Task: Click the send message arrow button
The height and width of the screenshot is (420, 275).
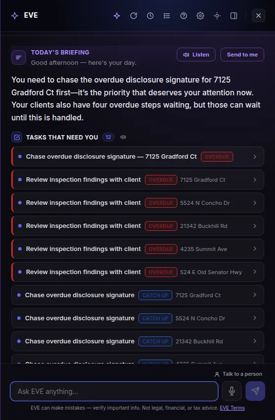Action: coord(255,391)
